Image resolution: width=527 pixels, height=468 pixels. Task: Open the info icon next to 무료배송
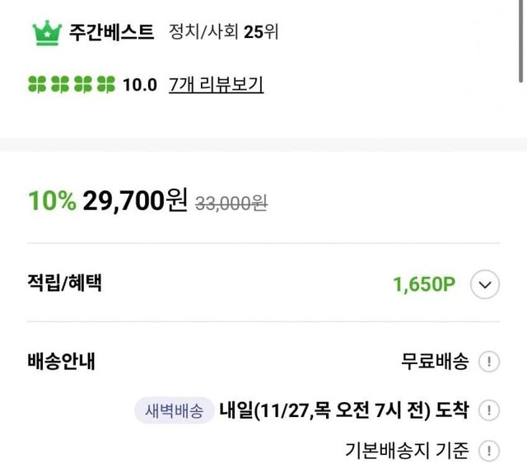(x=489, y=361)
